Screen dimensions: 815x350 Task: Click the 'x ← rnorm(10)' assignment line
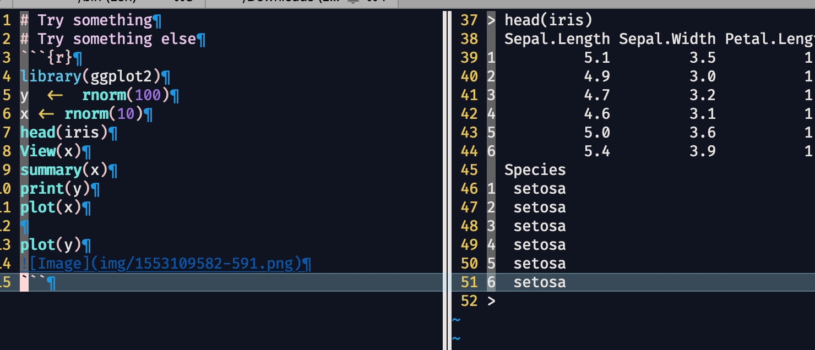pyautogui.click(x=81, y=114)
